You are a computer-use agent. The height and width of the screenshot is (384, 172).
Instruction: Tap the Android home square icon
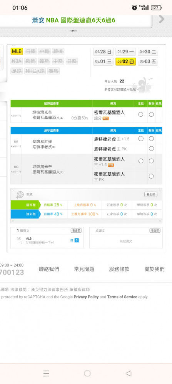tap(87, 373)
